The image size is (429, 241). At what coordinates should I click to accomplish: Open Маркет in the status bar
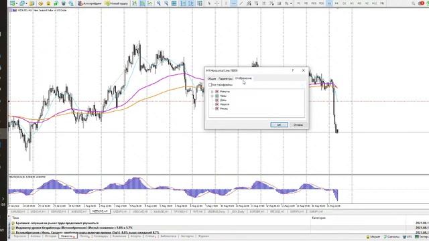[x=373, y=236]
